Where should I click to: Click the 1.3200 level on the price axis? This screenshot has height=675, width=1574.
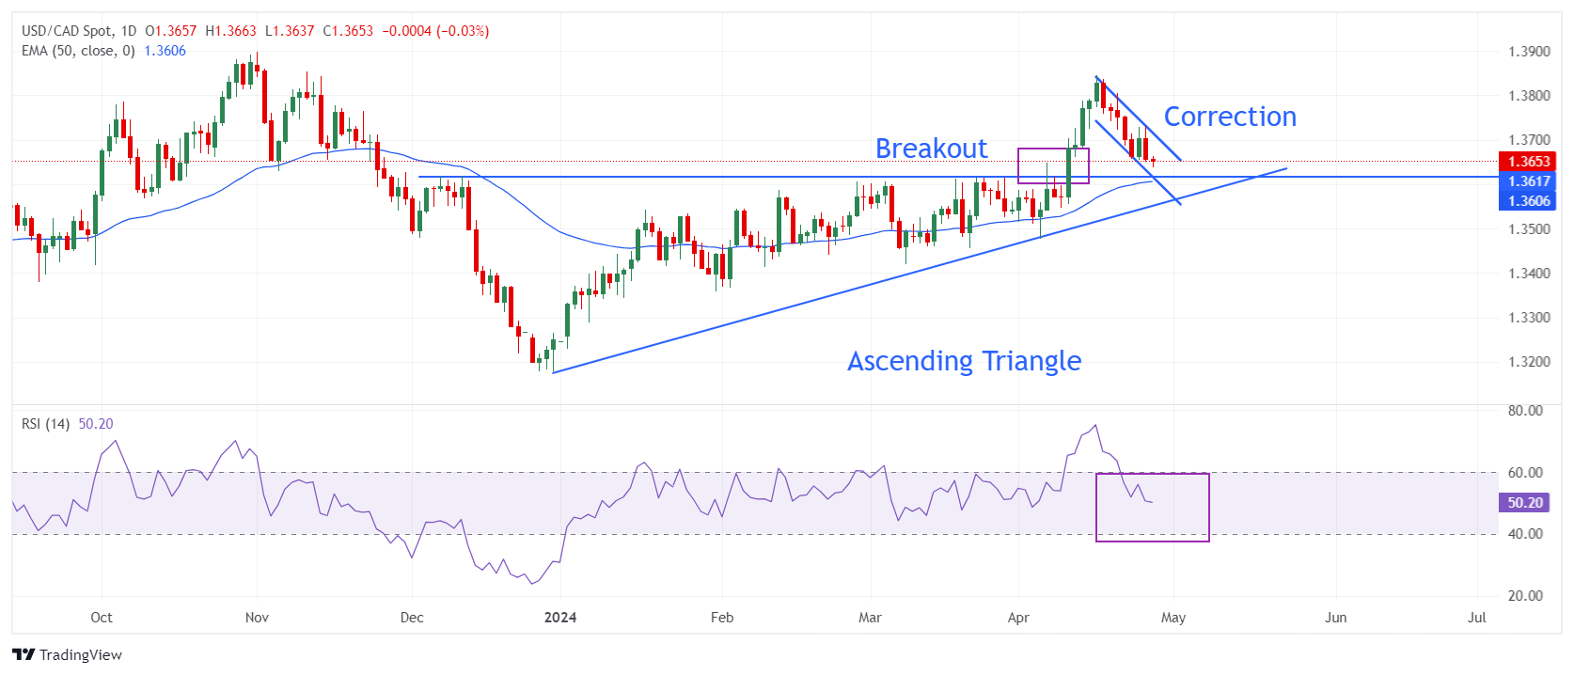tap(1529, 362)
